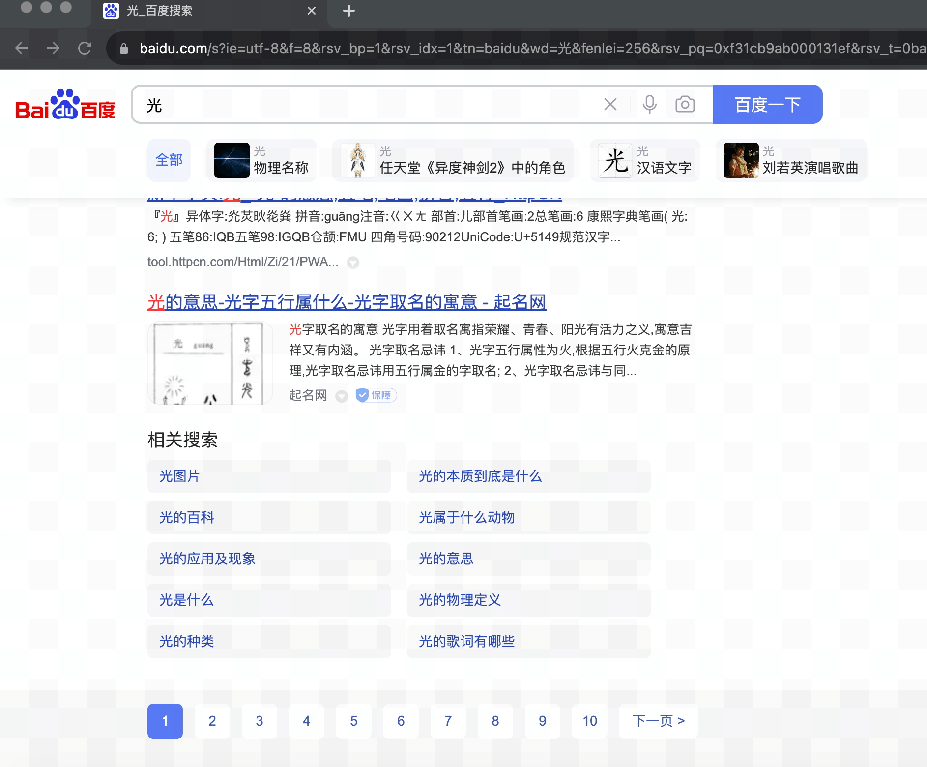The width and height of the screenshot is (927, 767).
Task: Go to results page 5
Action: (x=354, y=721)
